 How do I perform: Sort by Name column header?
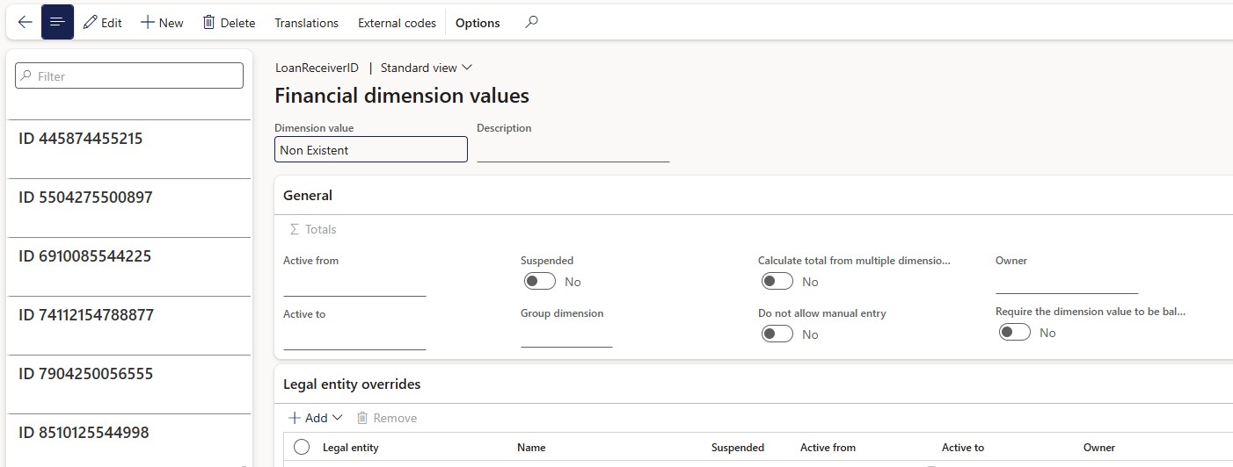pyautogui.click(x=531, y=448)
